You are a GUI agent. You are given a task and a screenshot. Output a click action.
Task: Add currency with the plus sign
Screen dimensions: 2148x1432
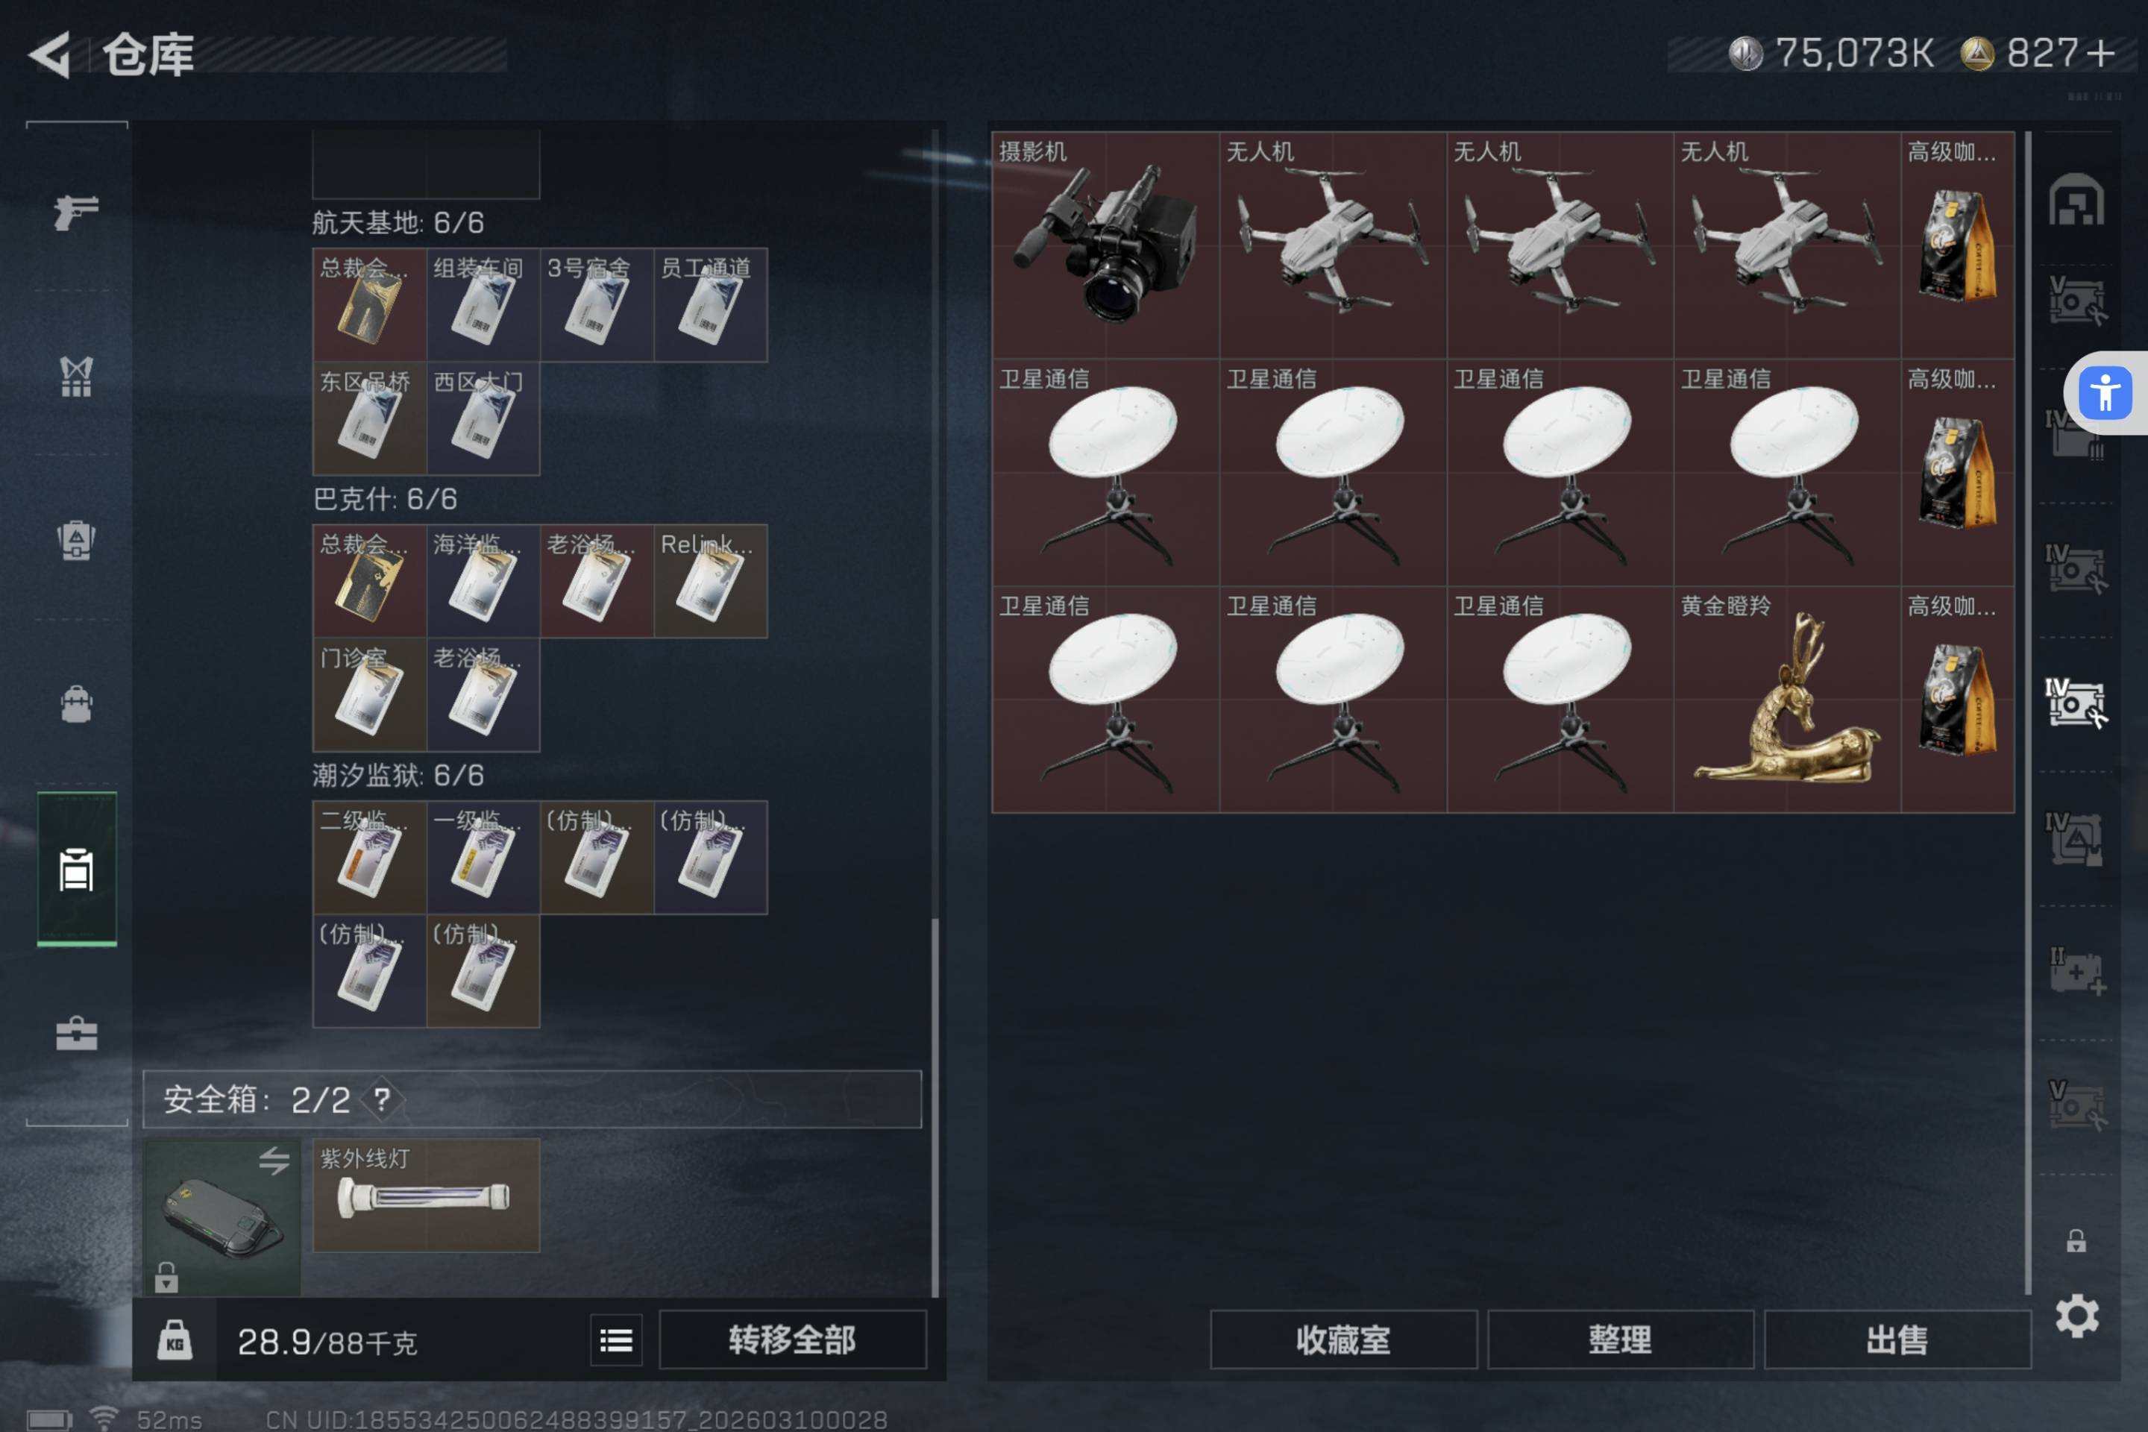(x=2100, y=53)
